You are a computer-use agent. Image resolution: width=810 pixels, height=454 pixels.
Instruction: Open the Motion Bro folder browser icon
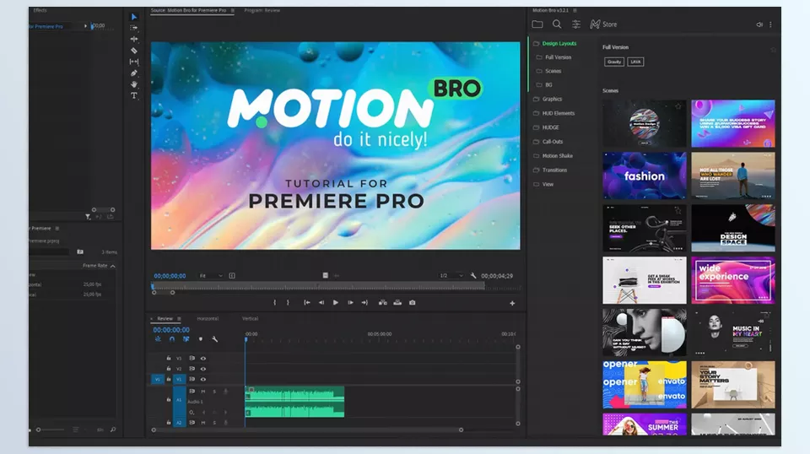tap(537, 24)
